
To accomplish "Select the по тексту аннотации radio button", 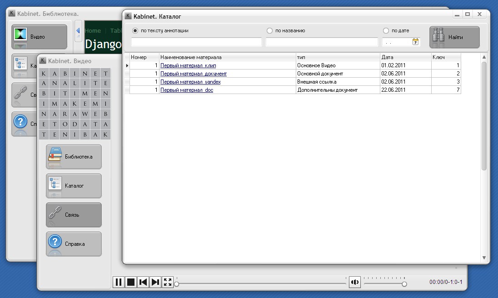I will pyautogui.click(x=135, y=31).
